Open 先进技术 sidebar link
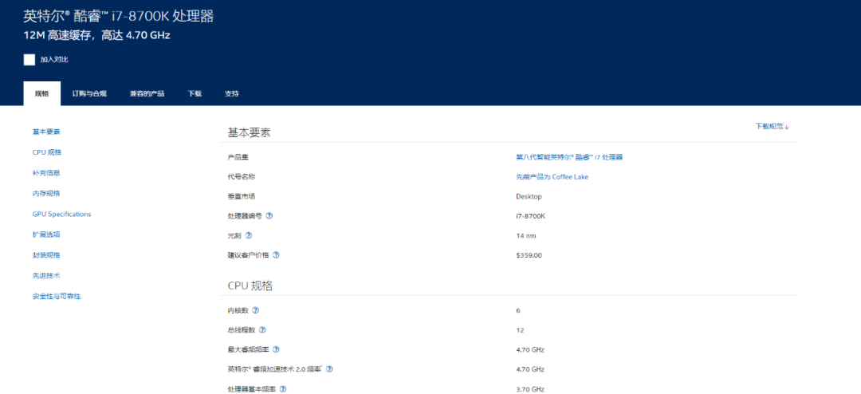 [46, 275]
